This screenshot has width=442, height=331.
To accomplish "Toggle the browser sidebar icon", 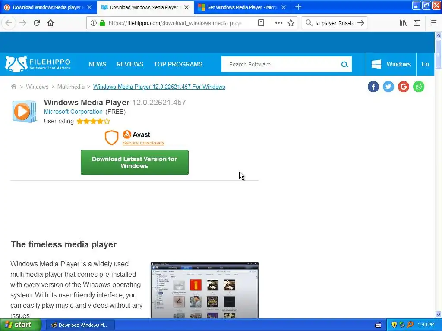I will tap(417, 23).
